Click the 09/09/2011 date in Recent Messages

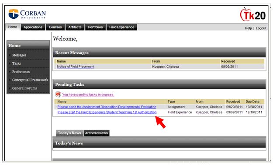[229, 67]
